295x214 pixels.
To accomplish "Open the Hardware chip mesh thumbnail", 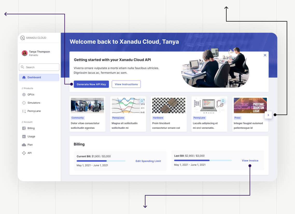I will pyautogui.click(x=169, y=105).
